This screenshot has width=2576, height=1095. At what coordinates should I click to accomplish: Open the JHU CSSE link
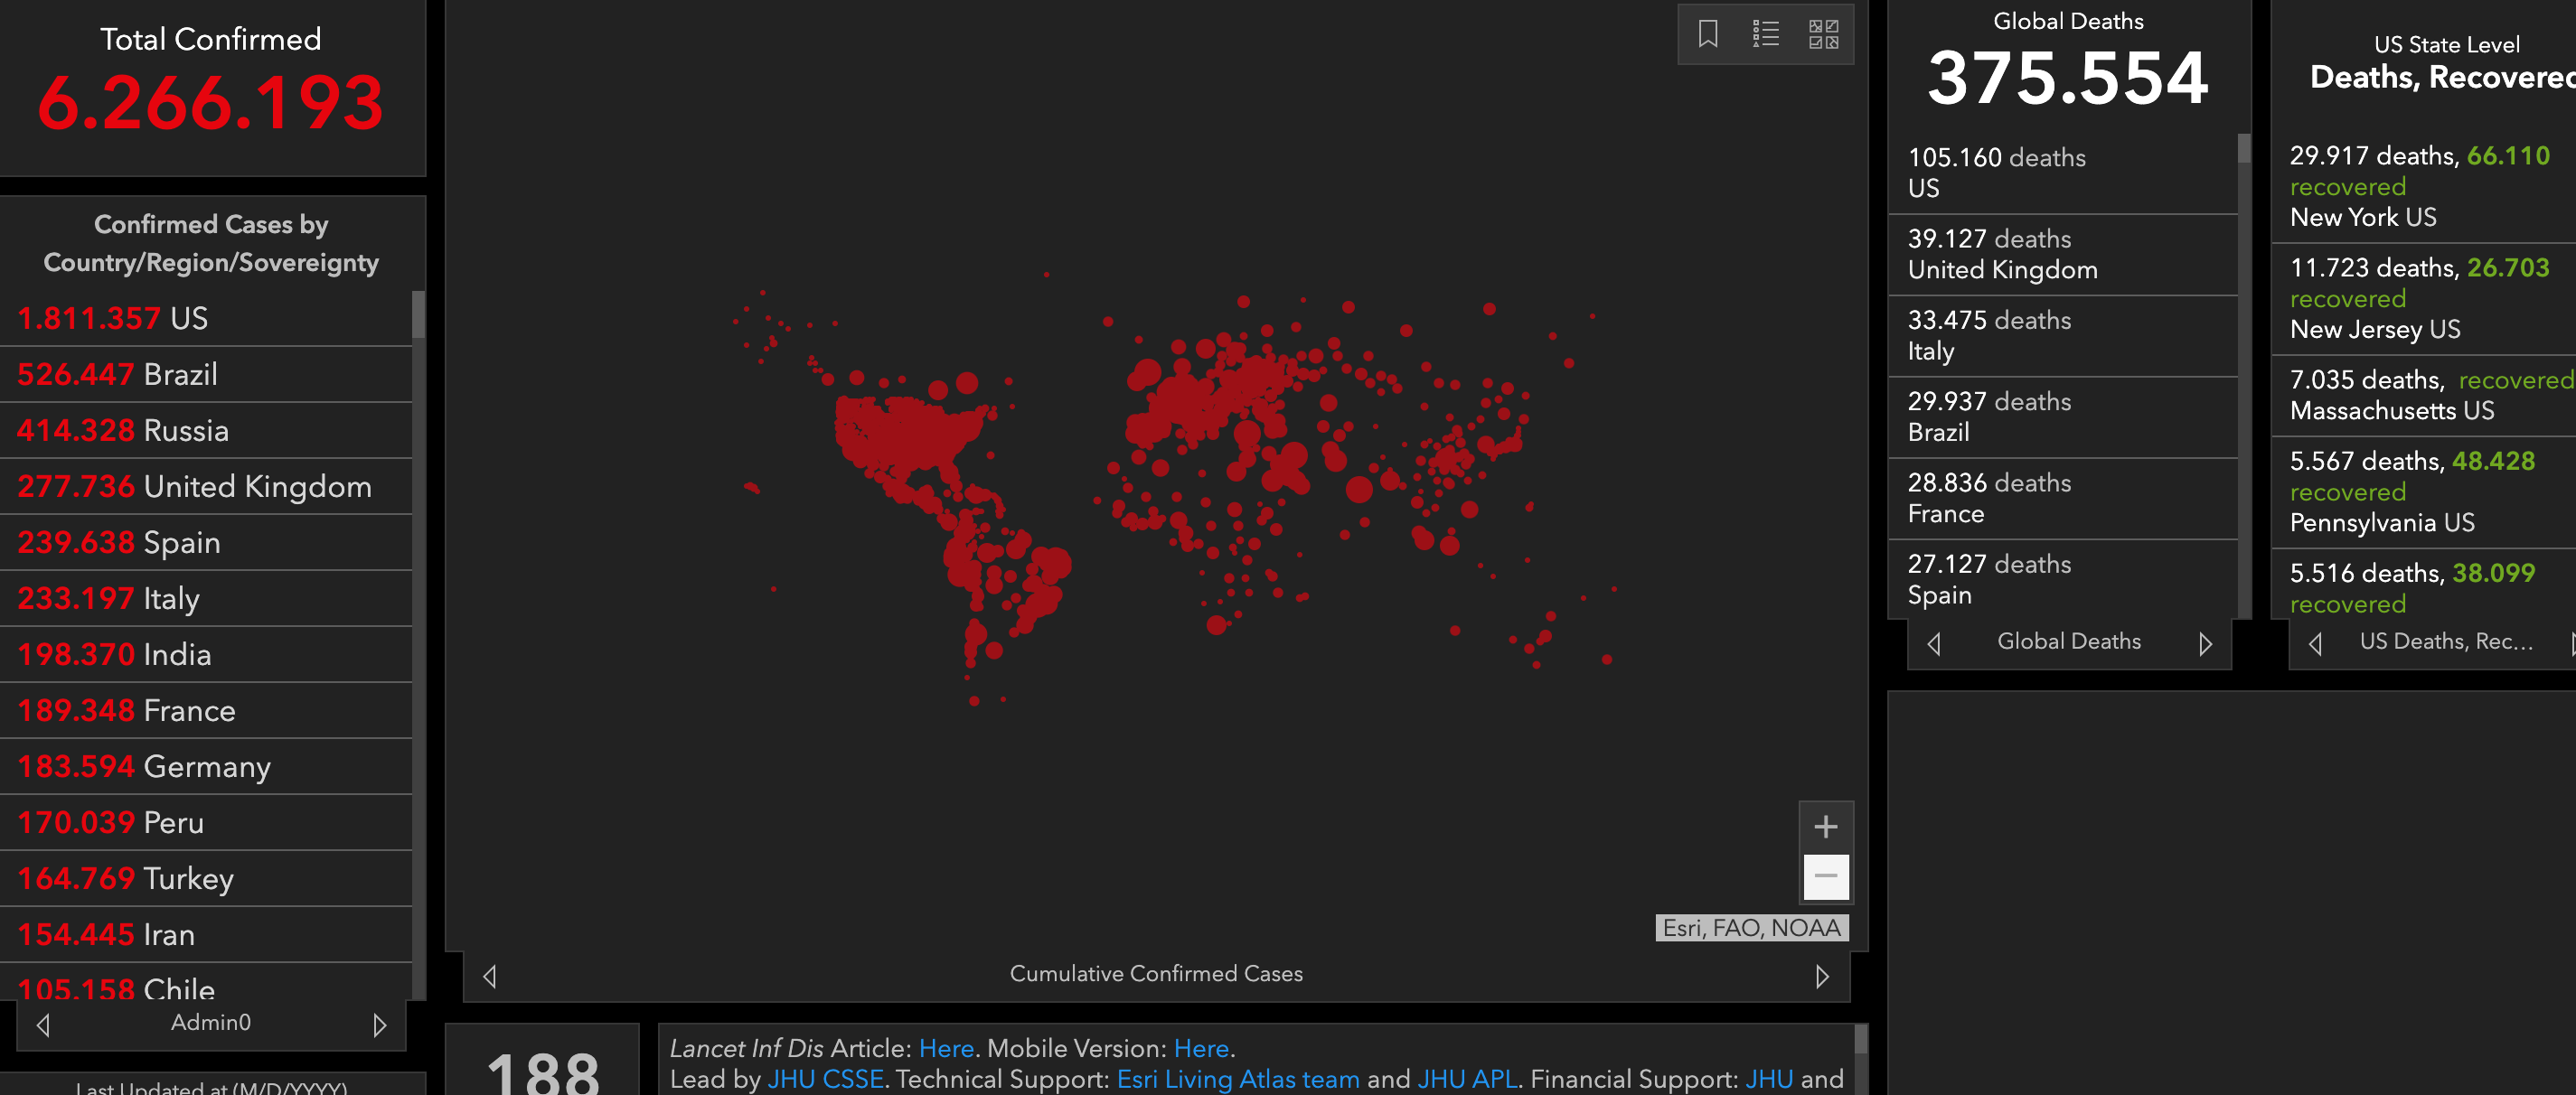tap(825, 1079)
